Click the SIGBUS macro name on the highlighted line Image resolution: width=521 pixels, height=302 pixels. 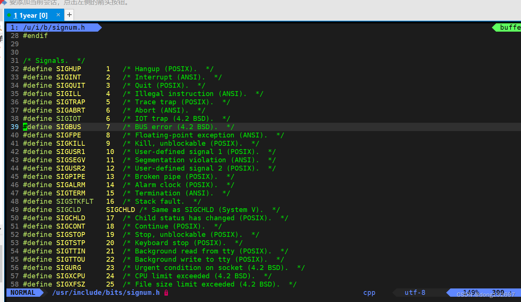pyautogui.click(x=69, y=127)
